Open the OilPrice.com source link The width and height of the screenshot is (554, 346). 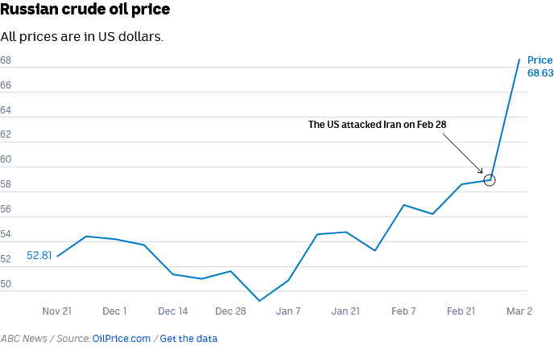tap(122, 339)
